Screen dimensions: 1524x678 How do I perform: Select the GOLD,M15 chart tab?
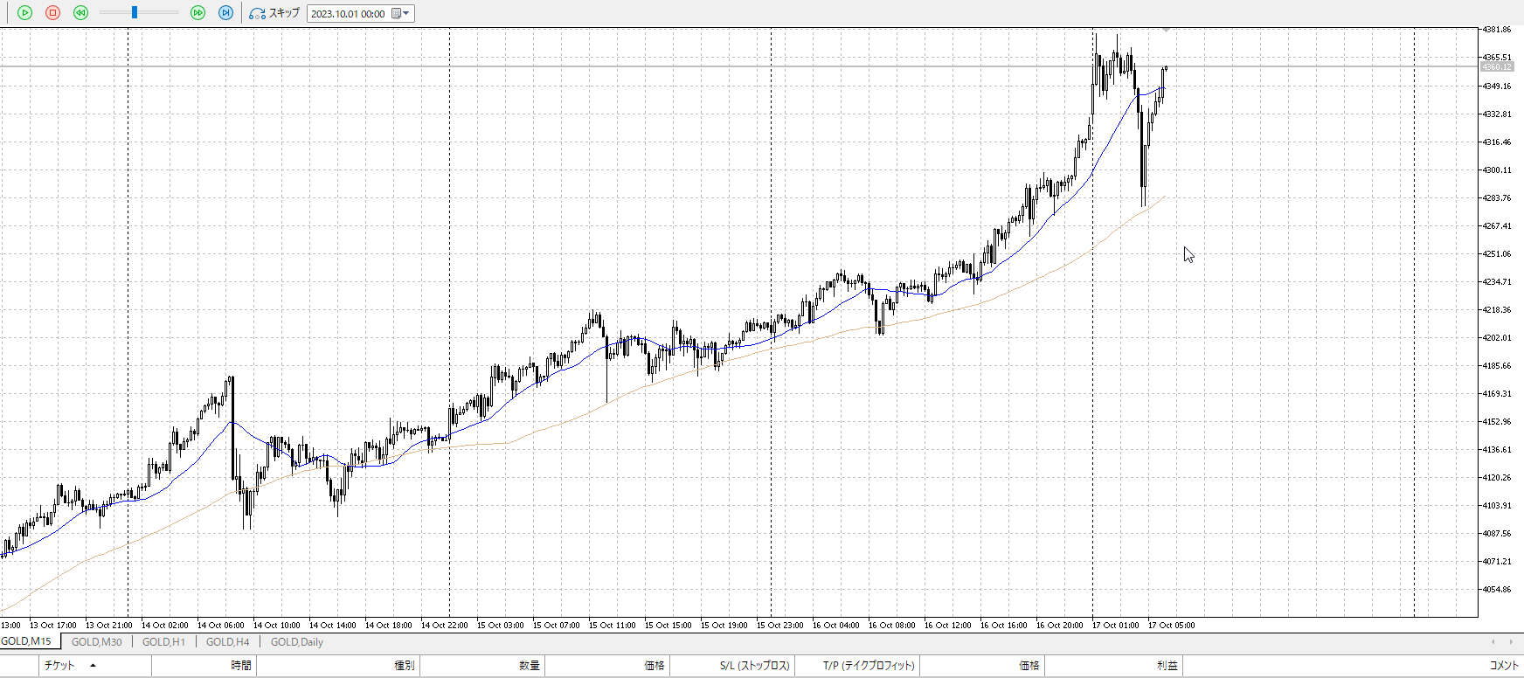point(27,641)
